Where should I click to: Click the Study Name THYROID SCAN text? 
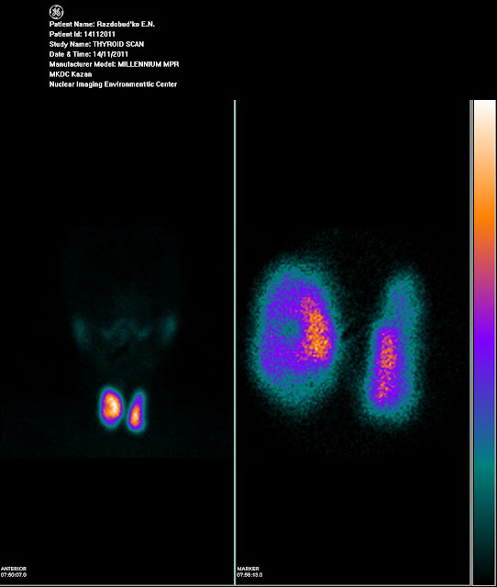[96, 44]
